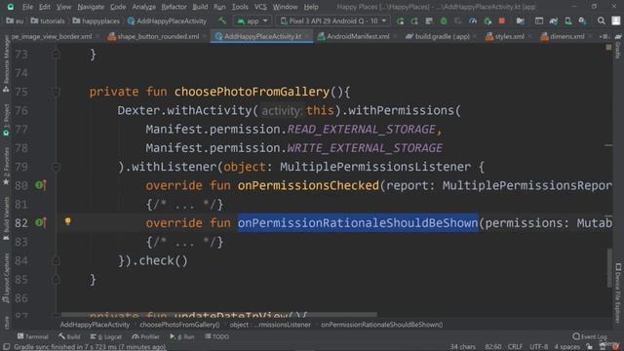Toggle the tool windows quick access button

[x=7, y=347]
